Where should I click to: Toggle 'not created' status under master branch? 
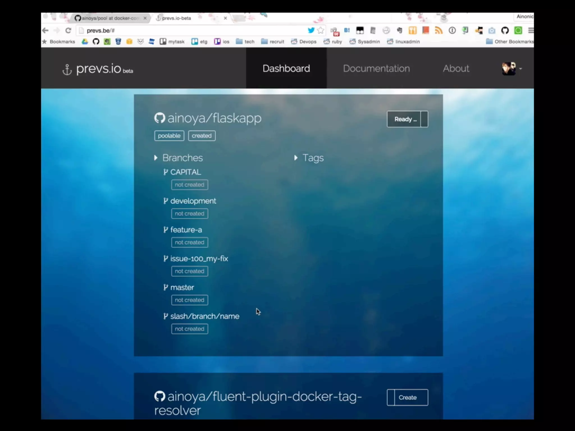[190, 300]
